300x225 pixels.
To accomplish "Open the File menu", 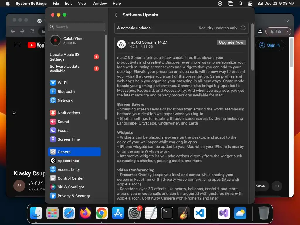I will click(x=56, y=4).
